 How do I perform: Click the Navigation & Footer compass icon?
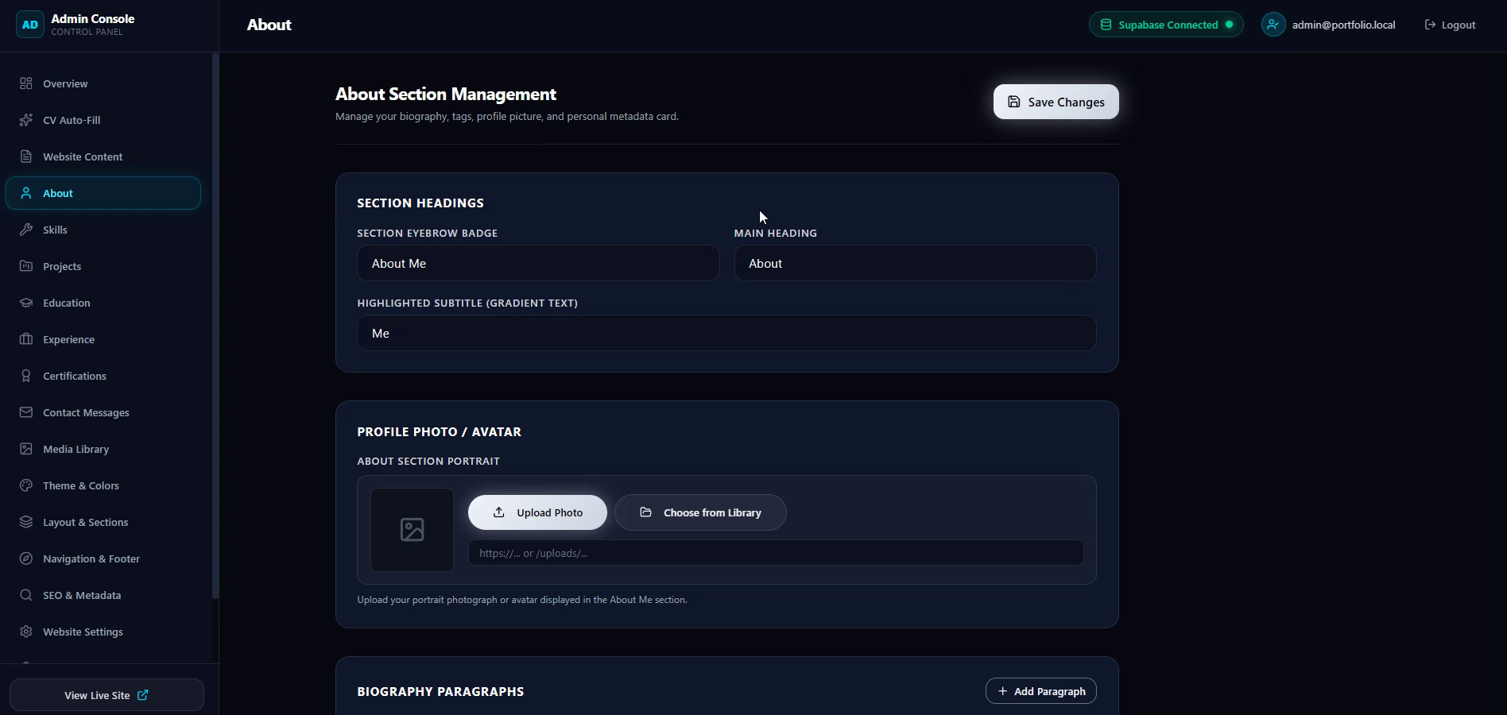[x=26, y=558]
